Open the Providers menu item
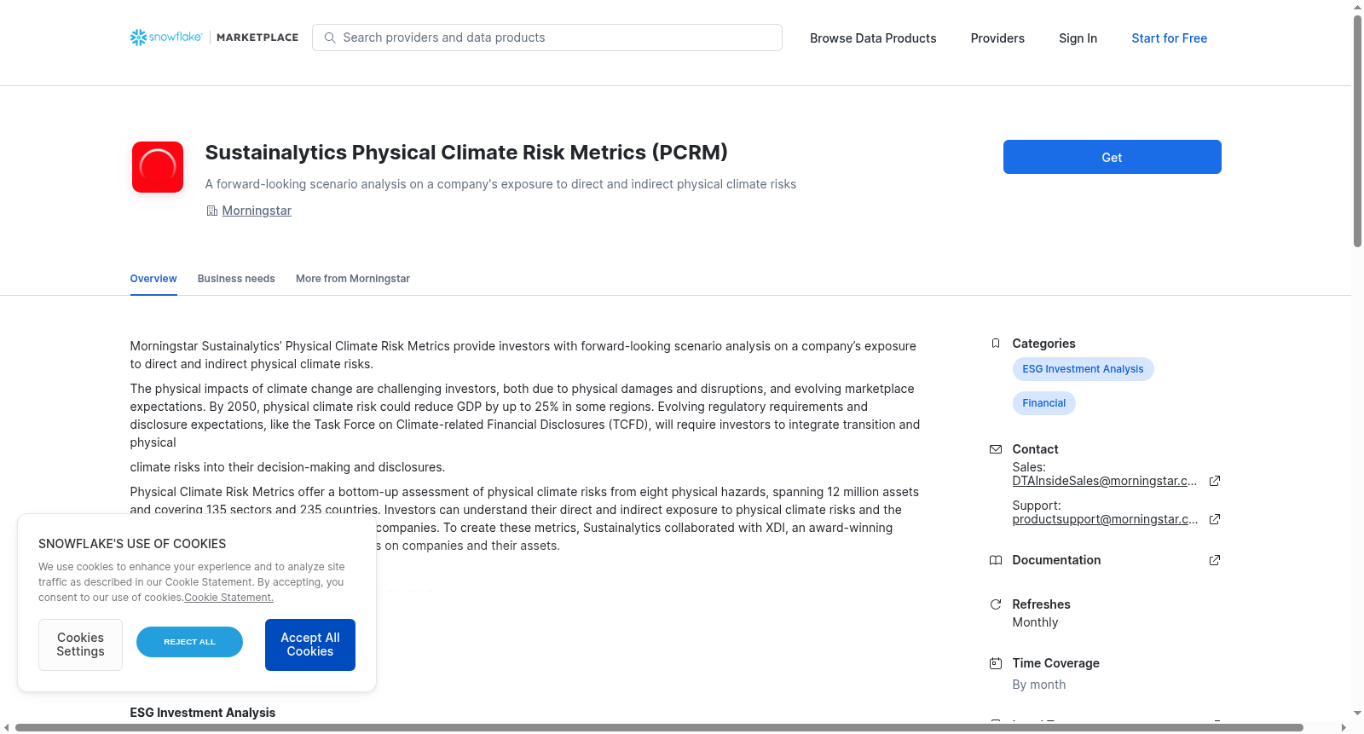1364x734 pixels. pyautogui.click(x=997, y=38)
